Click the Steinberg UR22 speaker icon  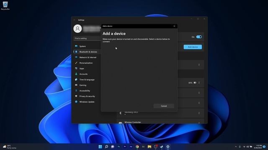coord(121,113)
